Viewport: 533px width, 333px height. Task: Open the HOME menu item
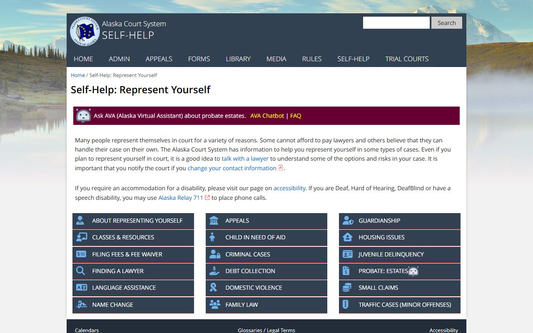(83, 59)
